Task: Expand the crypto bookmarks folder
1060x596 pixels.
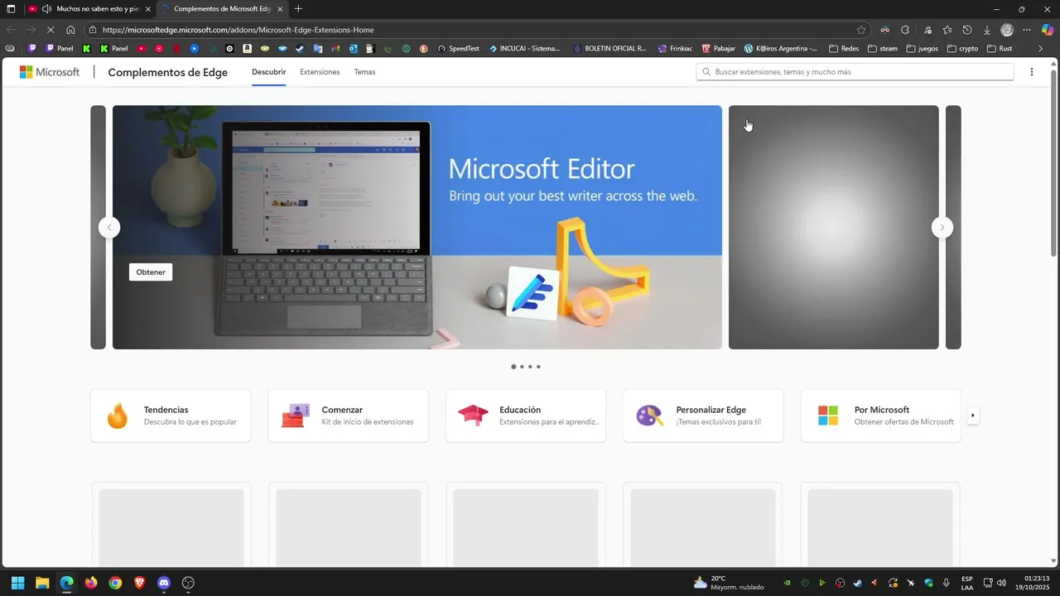Action: click(x=961, y=48)
